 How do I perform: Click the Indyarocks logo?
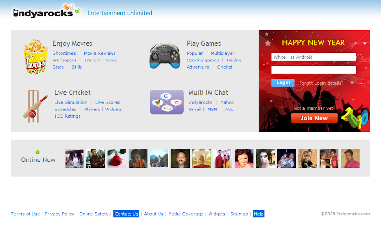pos(47,11)
